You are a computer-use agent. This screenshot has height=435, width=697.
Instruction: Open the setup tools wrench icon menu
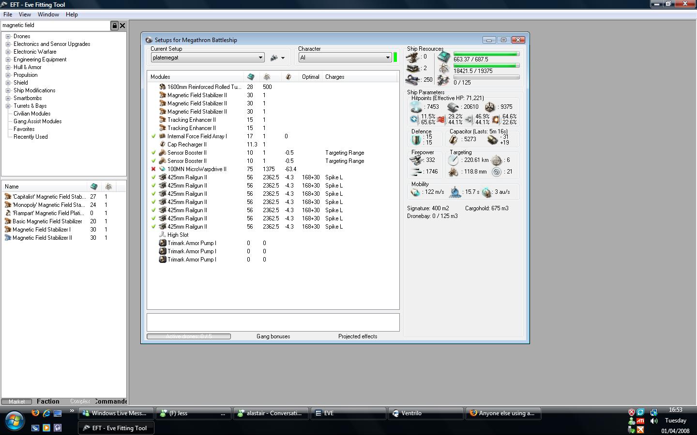point(277,58)
